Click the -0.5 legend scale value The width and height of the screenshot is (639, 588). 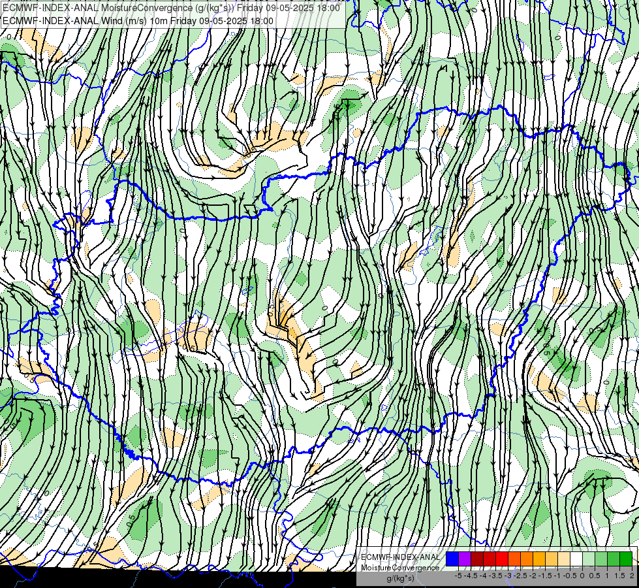pos(570,576)
